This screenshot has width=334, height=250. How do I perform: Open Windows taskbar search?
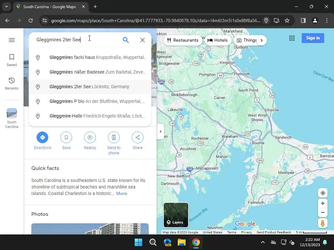click(x=153, y=242)
